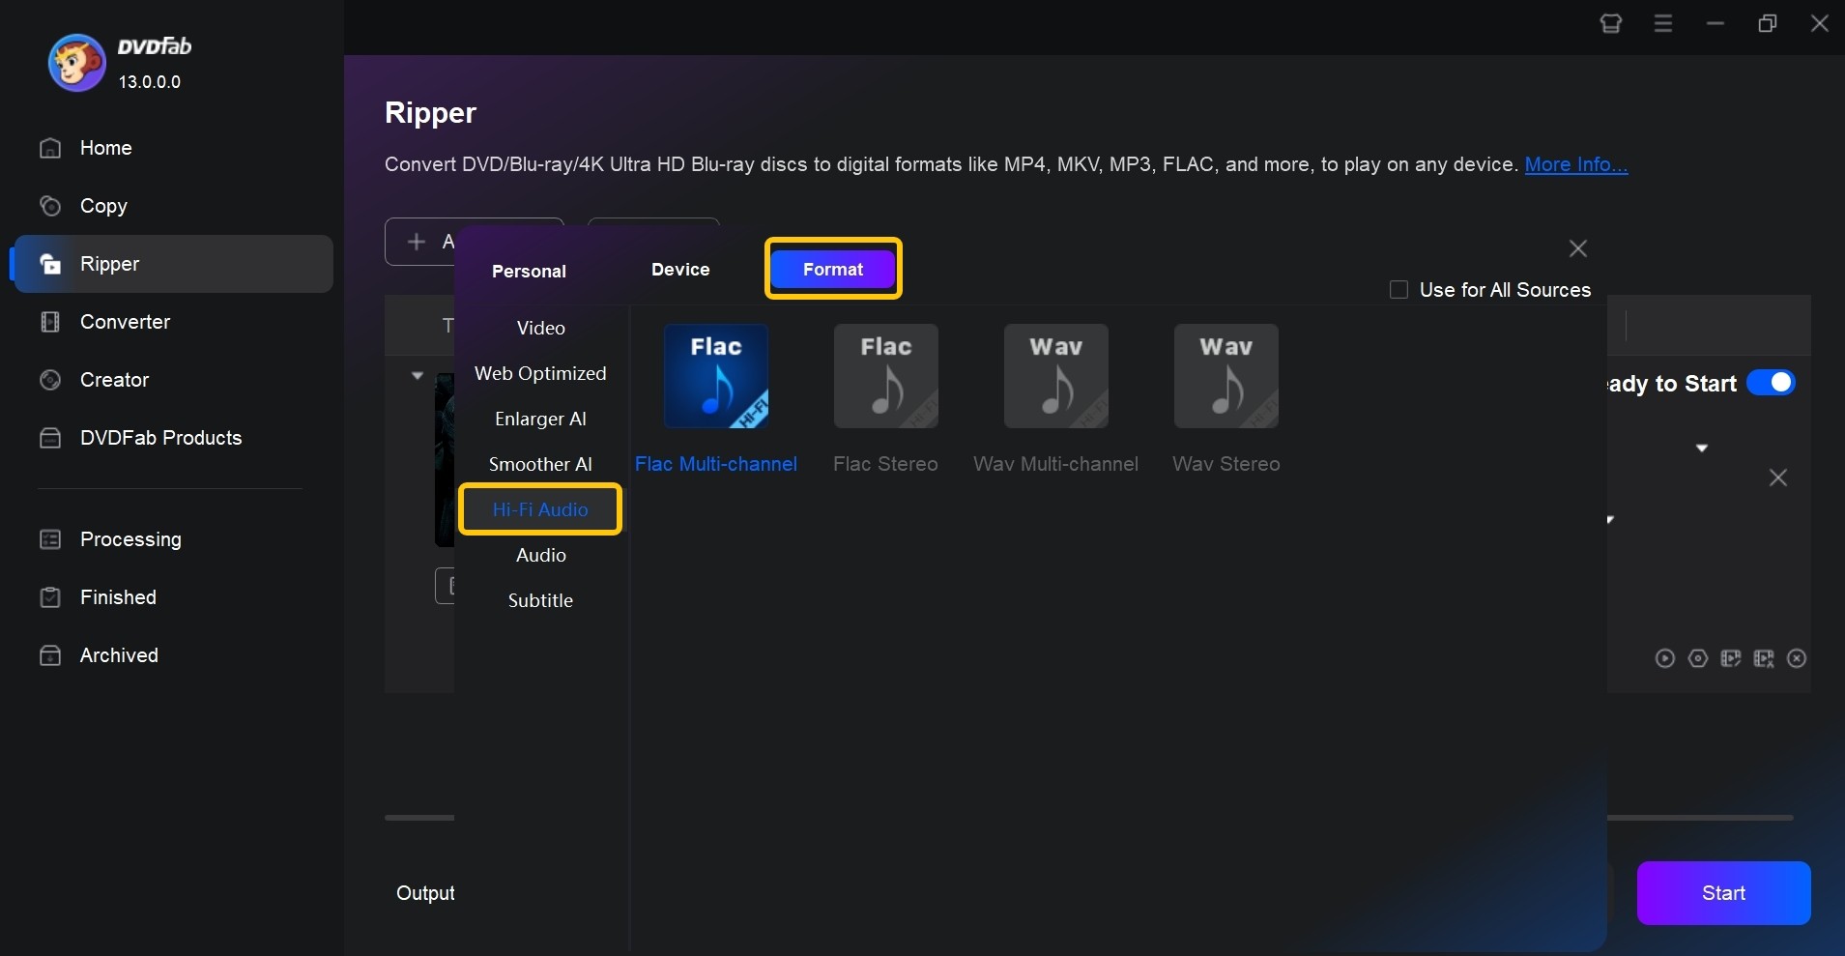Switch to the Device tab
Viewport: 1845px width, 956px height.
tap(680, 271)
